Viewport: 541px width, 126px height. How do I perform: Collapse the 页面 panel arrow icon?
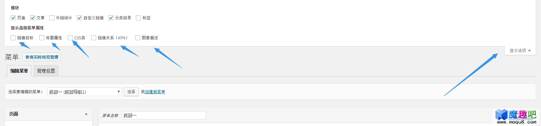[x=86, y=114]
